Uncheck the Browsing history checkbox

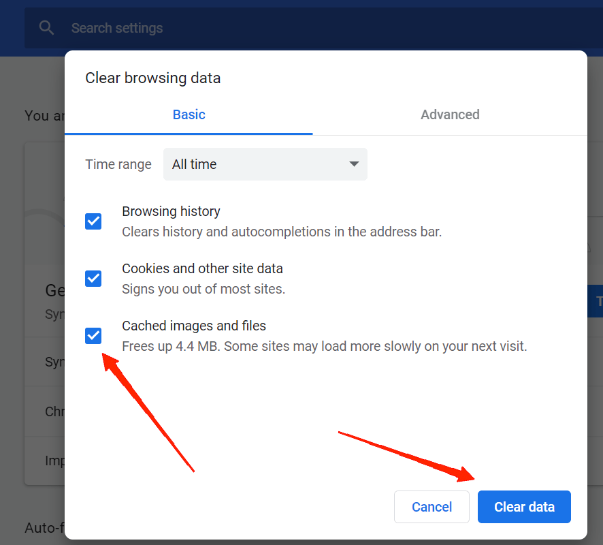(93, 221)
